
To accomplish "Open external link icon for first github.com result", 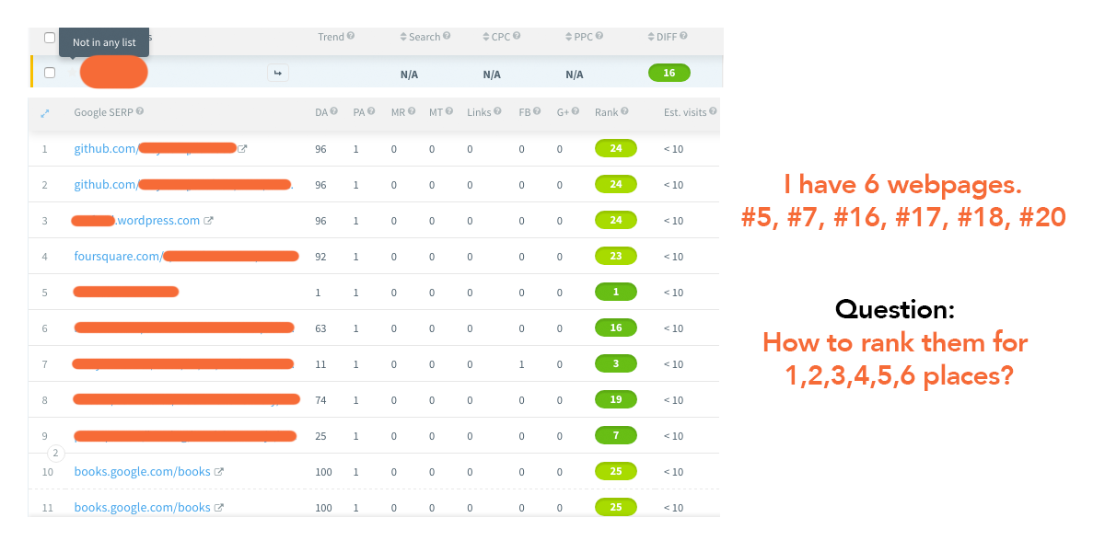I will click(242, 148).
